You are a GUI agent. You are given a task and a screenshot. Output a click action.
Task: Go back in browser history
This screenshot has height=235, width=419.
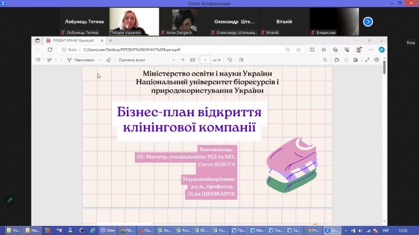[39, 50]
